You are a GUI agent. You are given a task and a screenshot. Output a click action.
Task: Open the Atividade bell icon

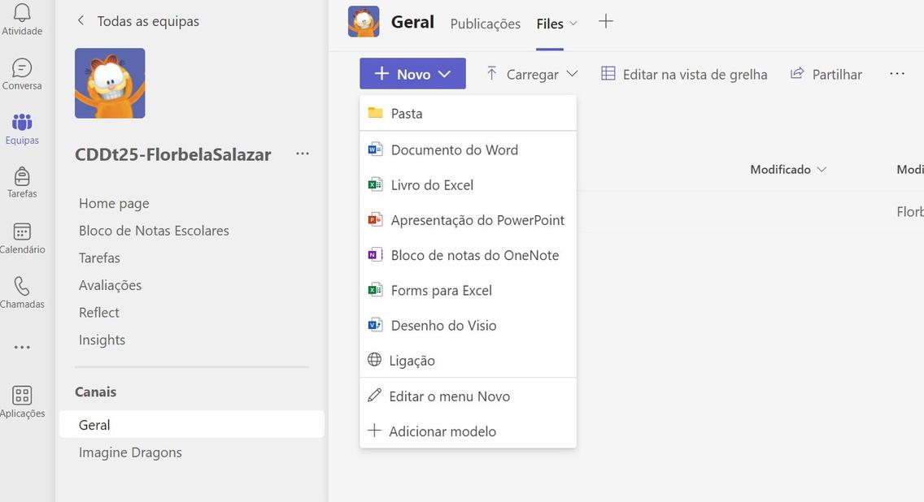[22, 13]
